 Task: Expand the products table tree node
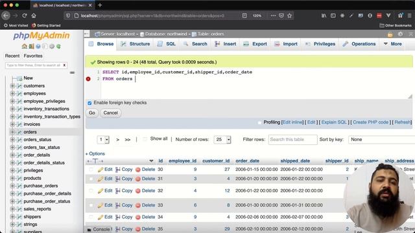pyautogui.click(x=12, y=178)
